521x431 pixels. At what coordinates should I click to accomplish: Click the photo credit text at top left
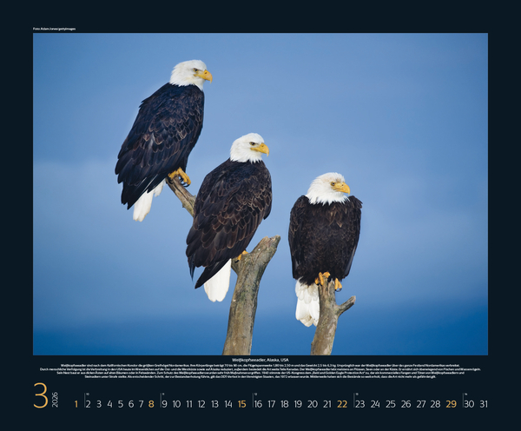pos(54,29)
